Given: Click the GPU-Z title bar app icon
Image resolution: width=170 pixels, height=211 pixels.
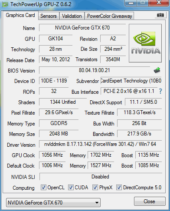Looking at the screenshot, I should tap(5, 4).
